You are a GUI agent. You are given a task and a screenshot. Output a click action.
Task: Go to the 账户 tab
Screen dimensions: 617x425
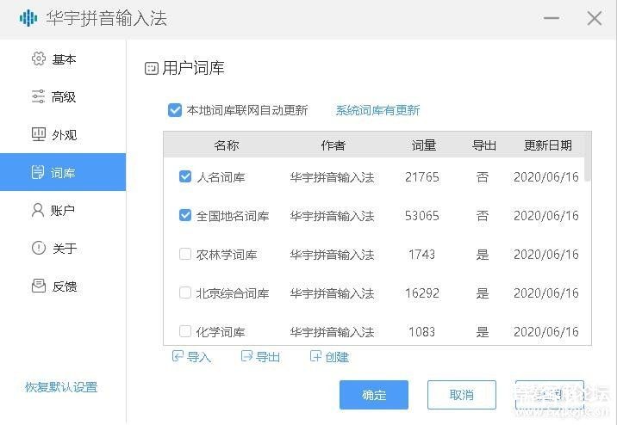point(63,211)
